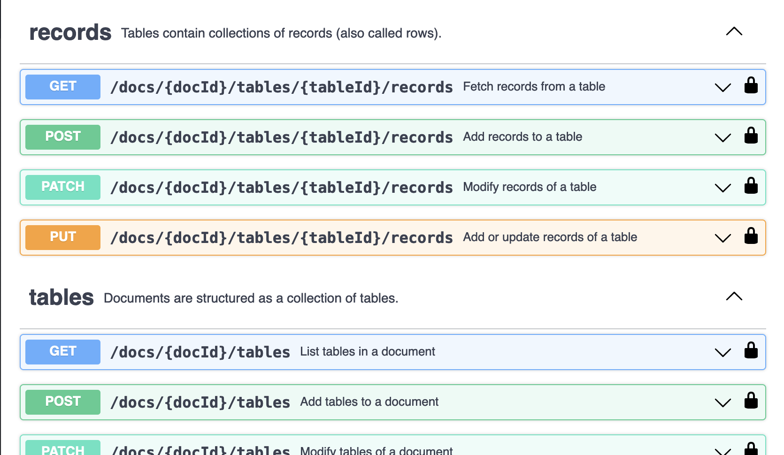Viewport: 784px width, 455px height.
Task: Expand the GET tables endpoint details
Action: click(723, 352)
